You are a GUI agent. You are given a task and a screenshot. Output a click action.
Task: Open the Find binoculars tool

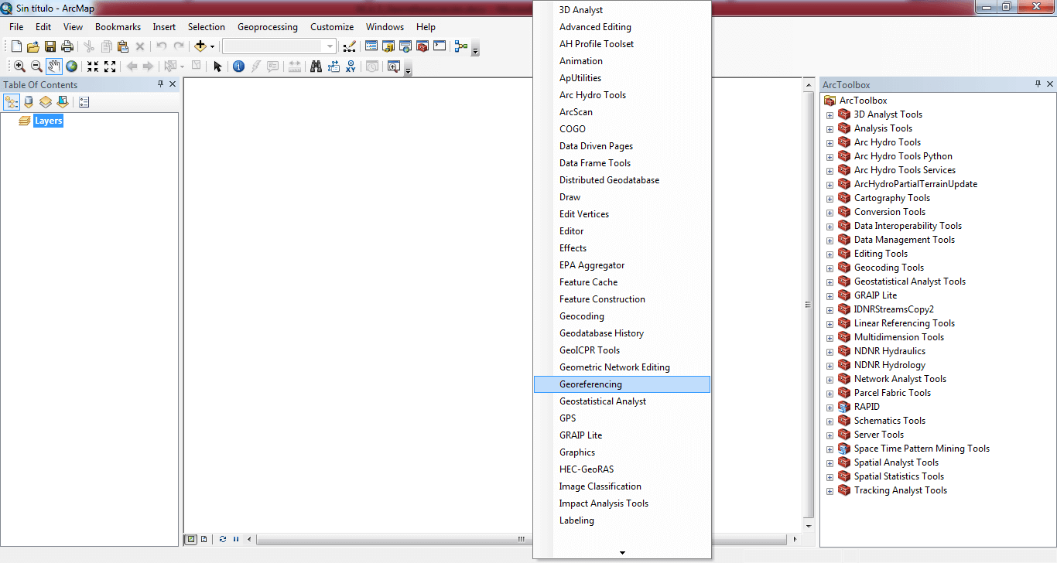click(316, 67)
